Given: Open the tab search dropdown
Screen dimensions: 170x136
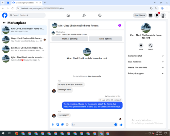Looking at the screenshot, I should click(x=3, y=3).
